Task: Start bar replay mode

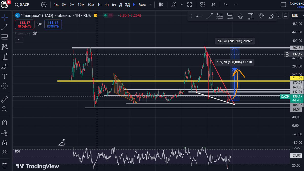Action: tap(213, 5)
